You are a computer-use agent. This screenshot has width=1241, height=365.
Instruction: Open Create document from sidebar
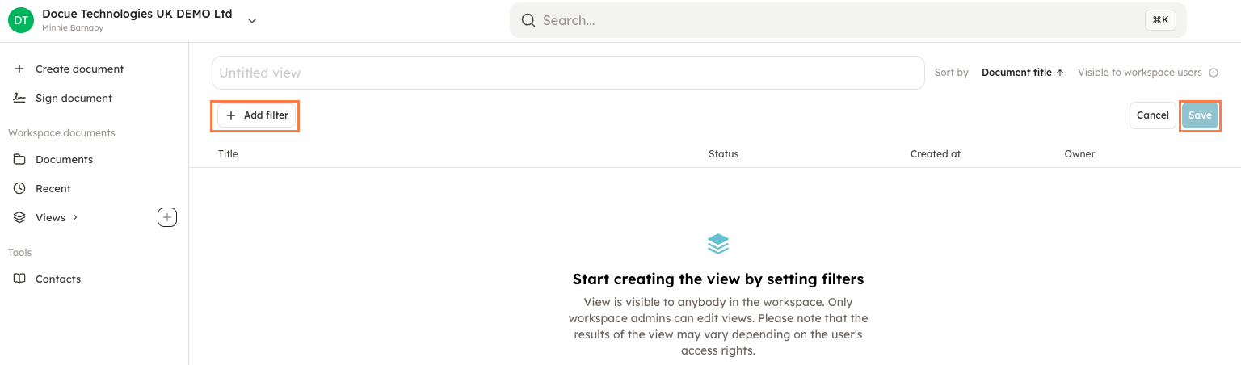[x=79, y=69]
